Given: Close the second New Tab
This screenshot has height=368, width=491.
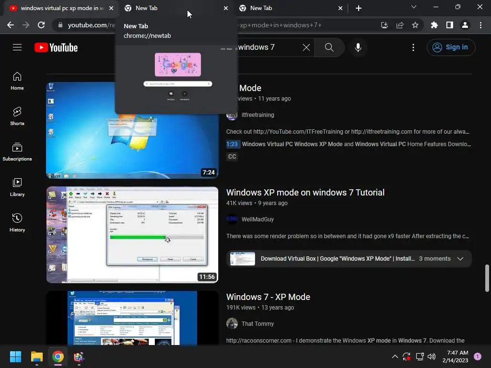Looking at the screenshot, I should [226, 8].
